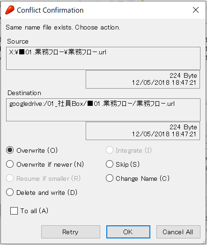207x245 pixels.
Task: Click the destination file size and date box
Action: click(143, 131)
